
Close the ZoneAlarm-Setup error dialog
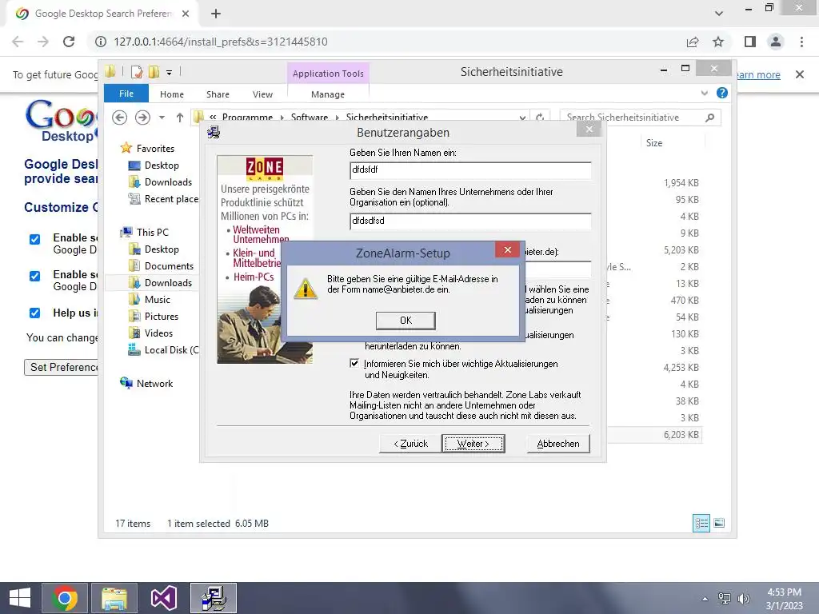click(507, 250)
